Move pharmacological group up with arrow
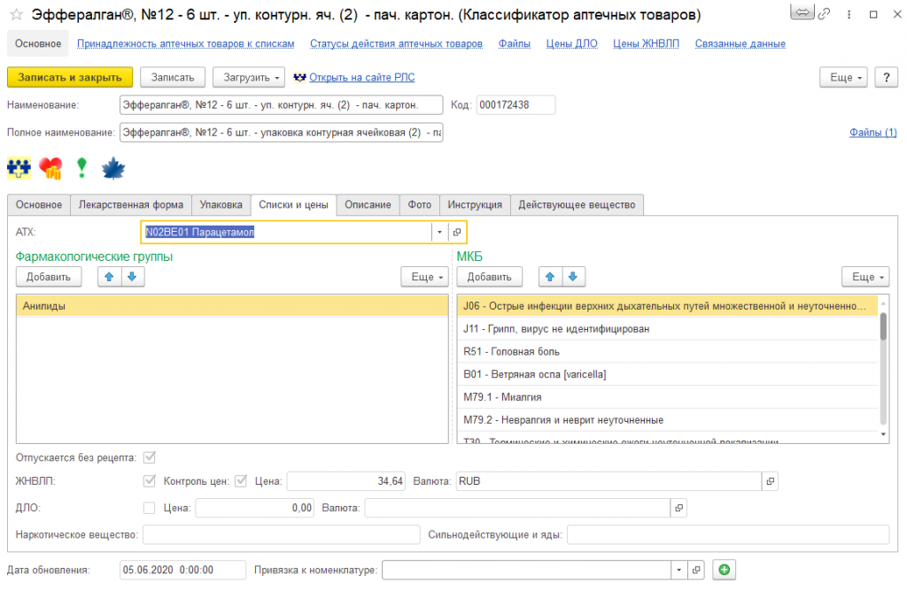 click(x=109, y=277)
